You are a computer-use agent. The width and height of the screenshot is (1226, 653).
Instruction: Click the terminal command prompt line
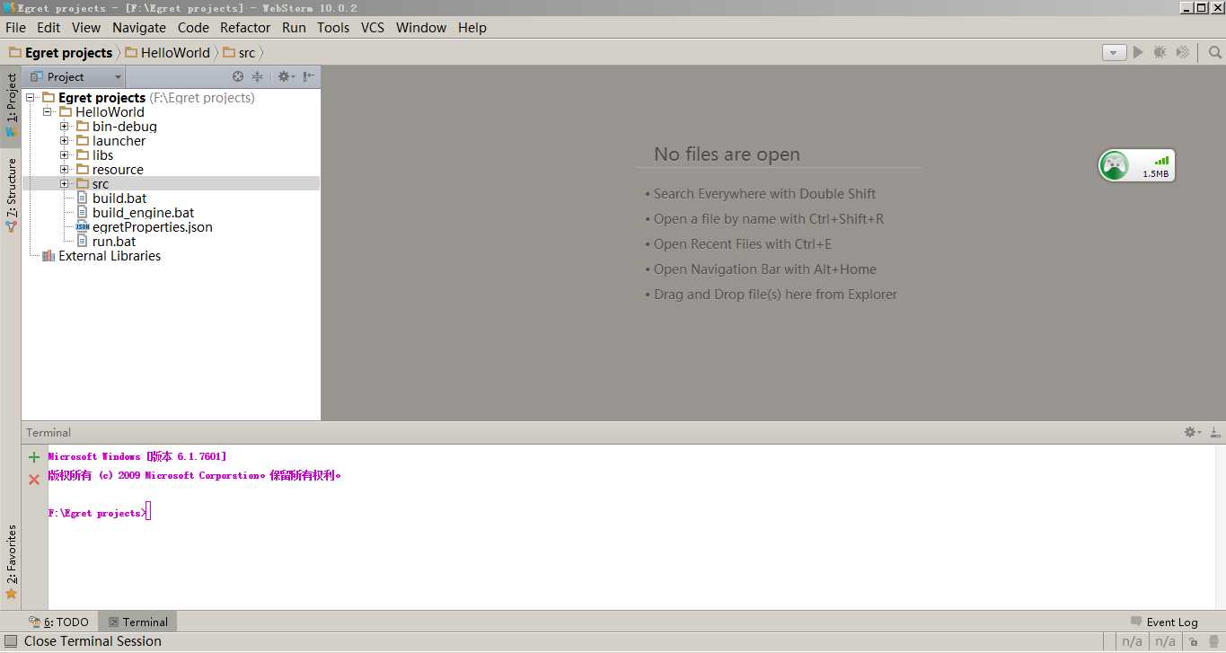point(99,513)
